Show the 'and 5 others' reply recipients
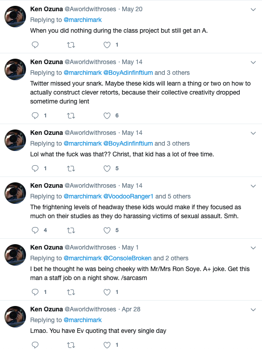Image resolution: width=262 pixels, height=349 pixels. (173, 196)
